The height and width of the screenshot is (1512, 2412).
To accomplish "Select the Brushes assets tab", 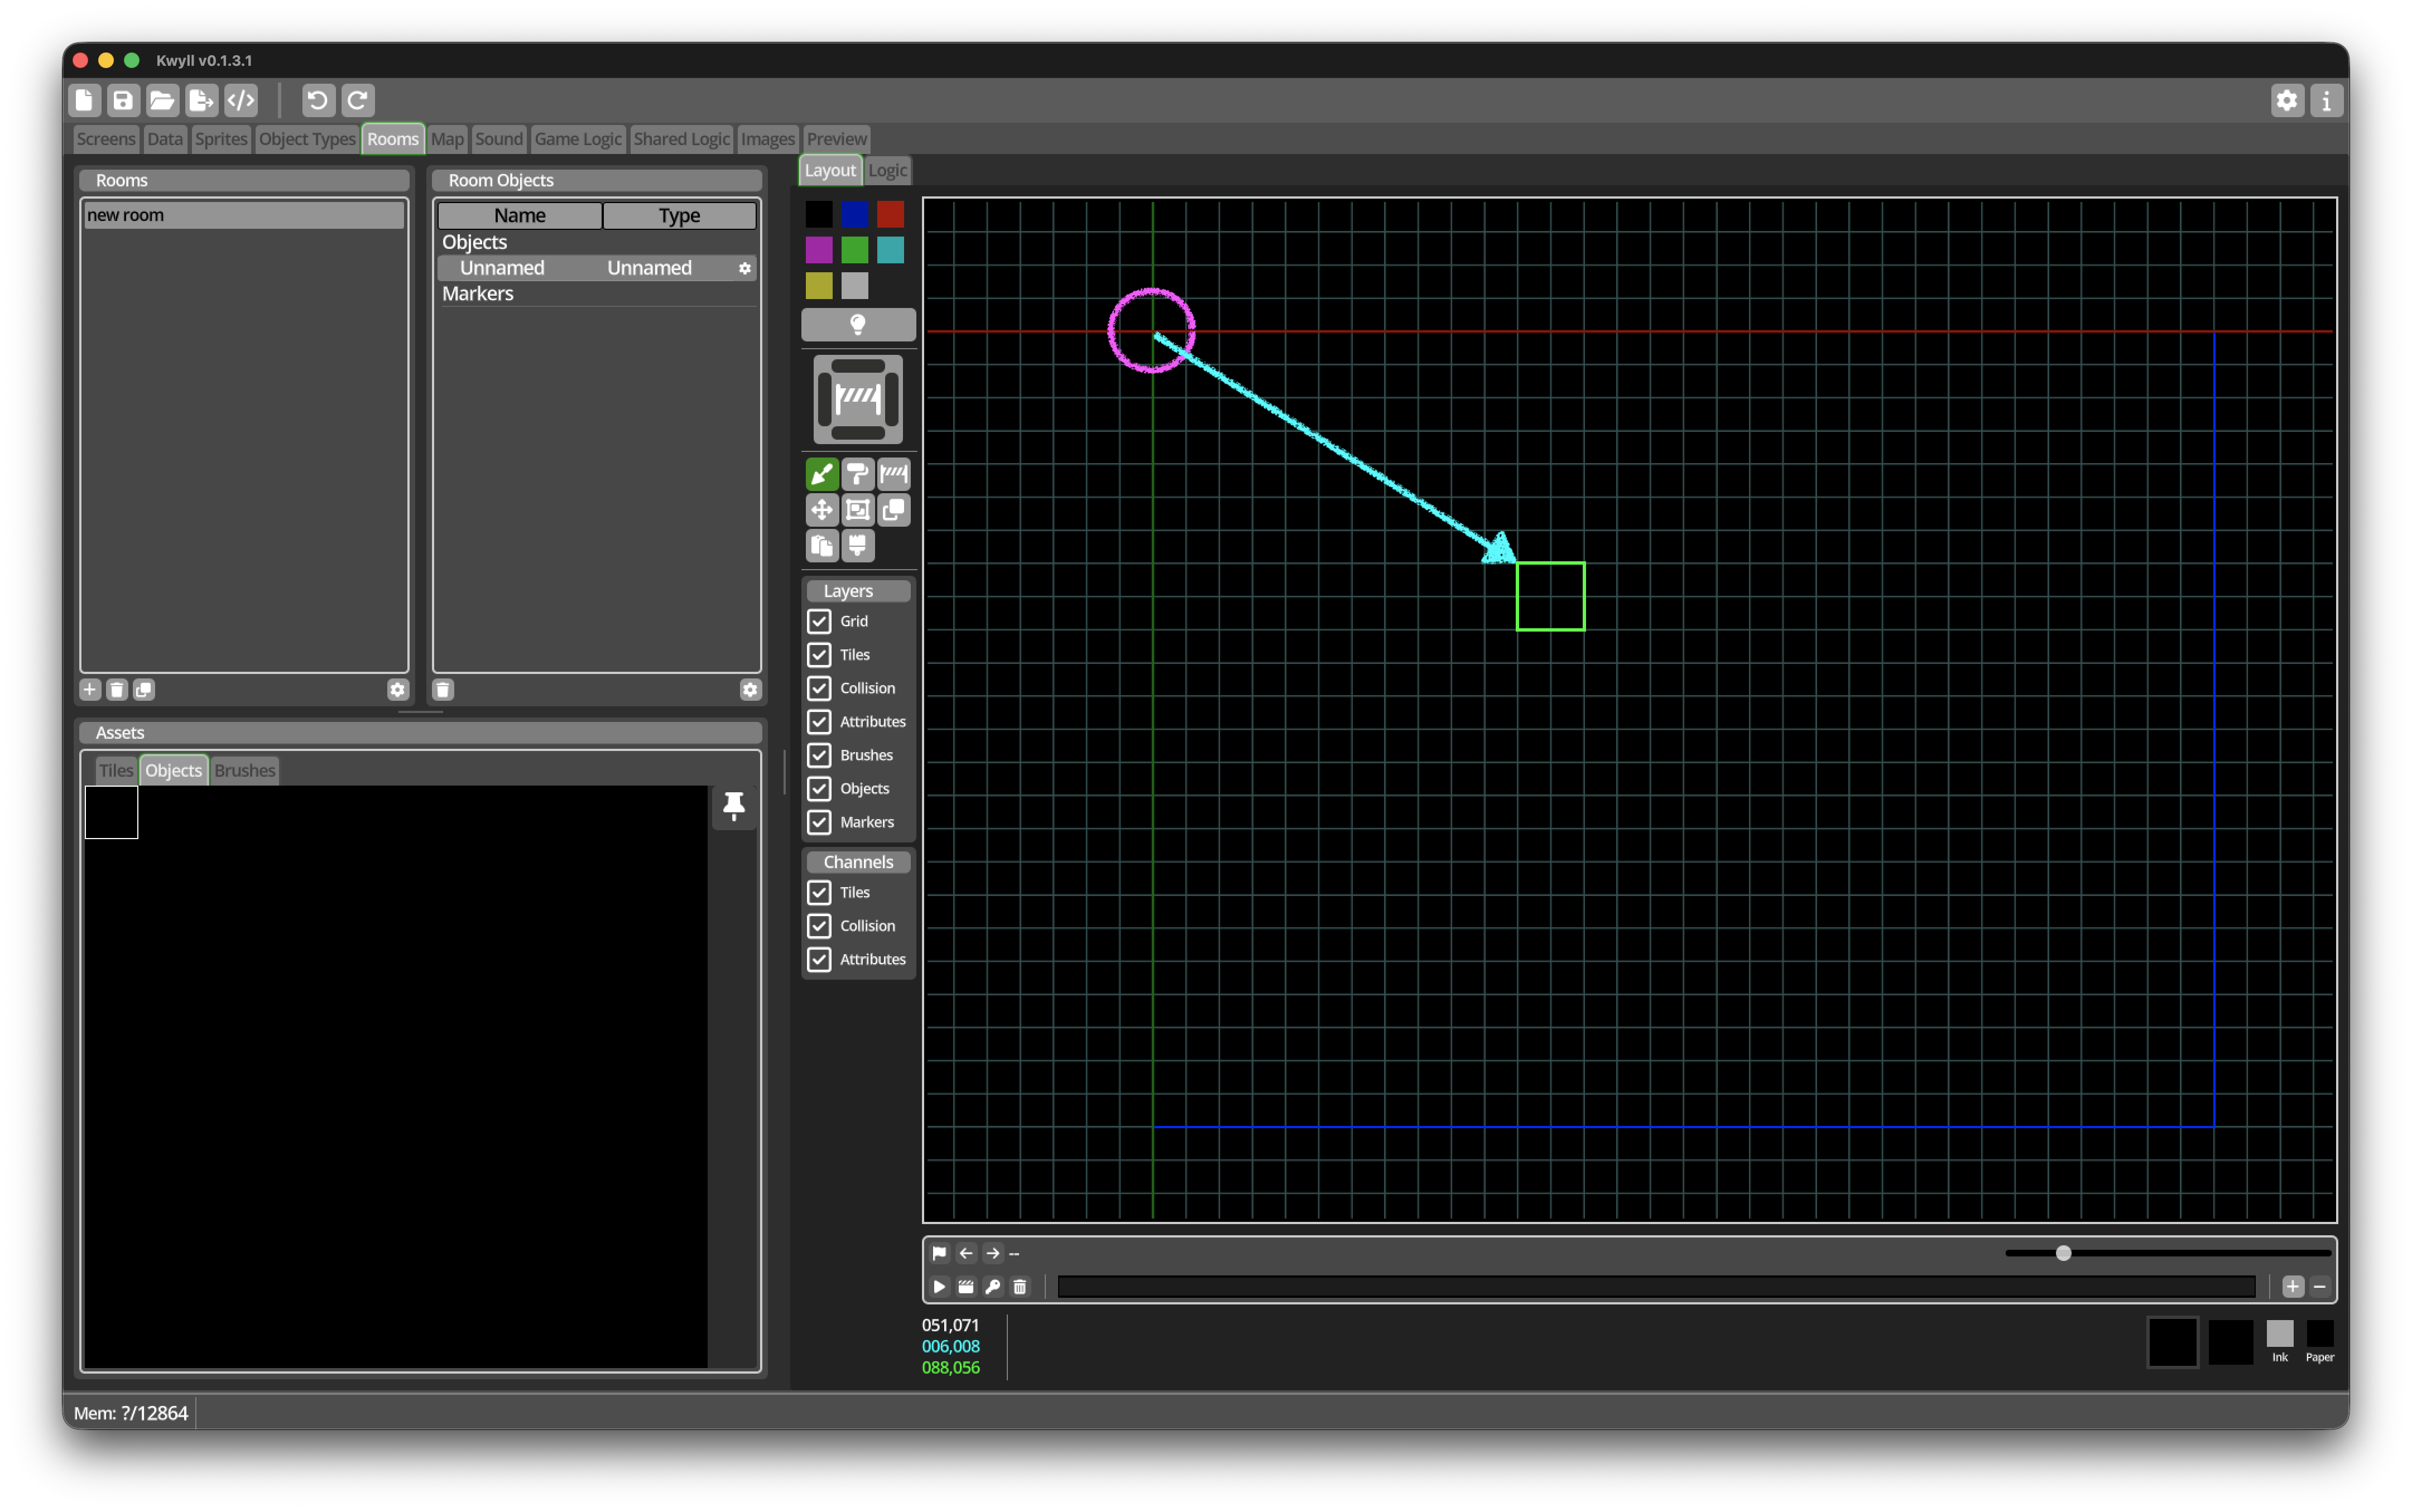I will coord(244,770).
